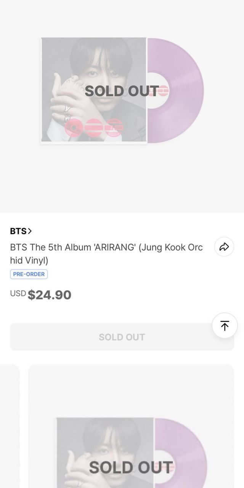The width and height of the screenshot is (244, 488).
Task: Click the empty gray area below top image
Action: click(122, 179)
